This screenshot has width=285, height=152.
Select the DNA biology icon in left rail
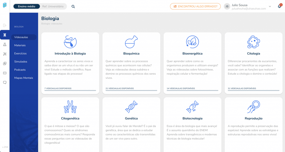[x=5, y=35]
